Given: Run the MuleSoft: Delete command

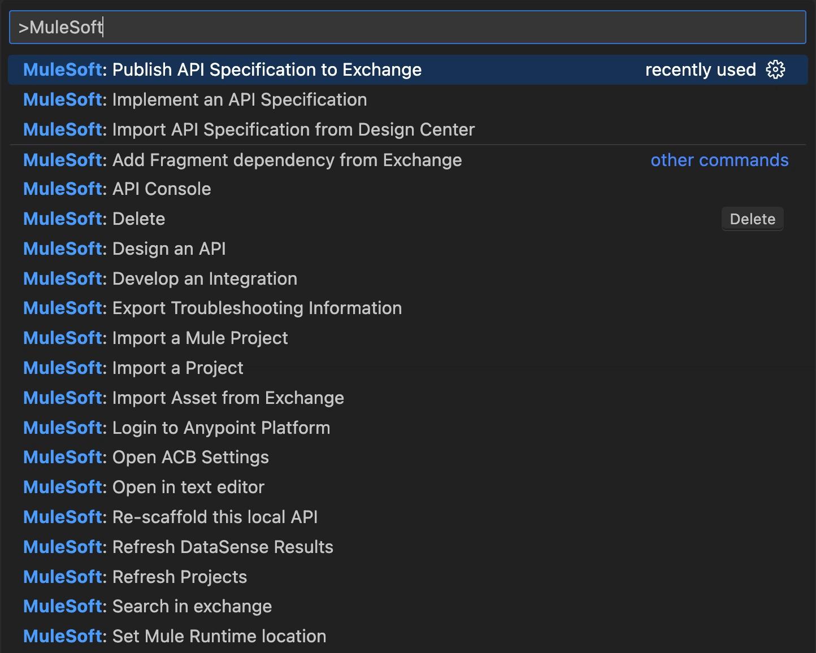Looking at the screenshot, I should tap(139, 219).
